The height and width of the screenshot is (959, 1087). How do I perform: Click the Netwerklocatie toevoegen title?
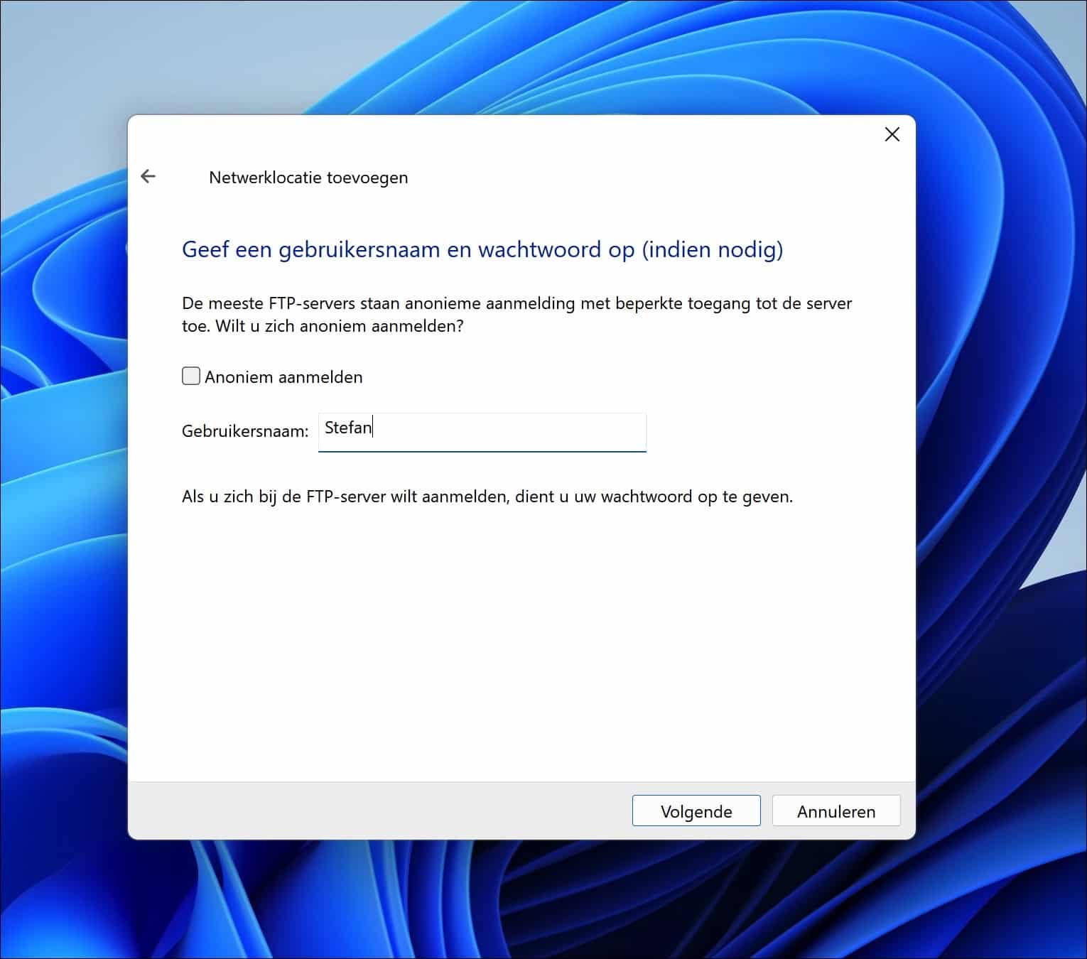tap(309, 178)
